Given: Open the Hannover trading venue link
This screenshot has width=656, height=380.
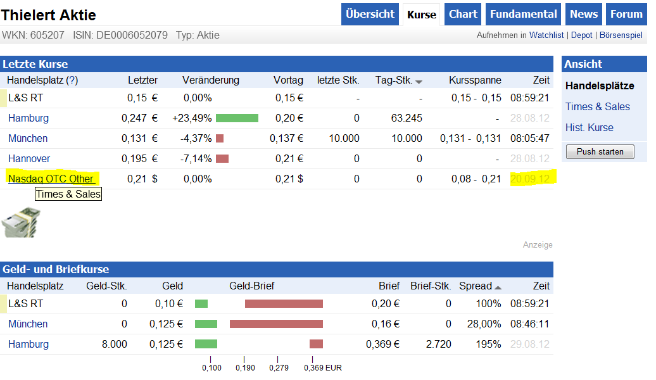Looking at the screenshot, I should (29, 158).
